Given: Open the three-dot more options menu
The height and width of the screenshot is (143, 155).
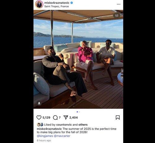Looking at the screenshot, I should (x=118, y=4).
